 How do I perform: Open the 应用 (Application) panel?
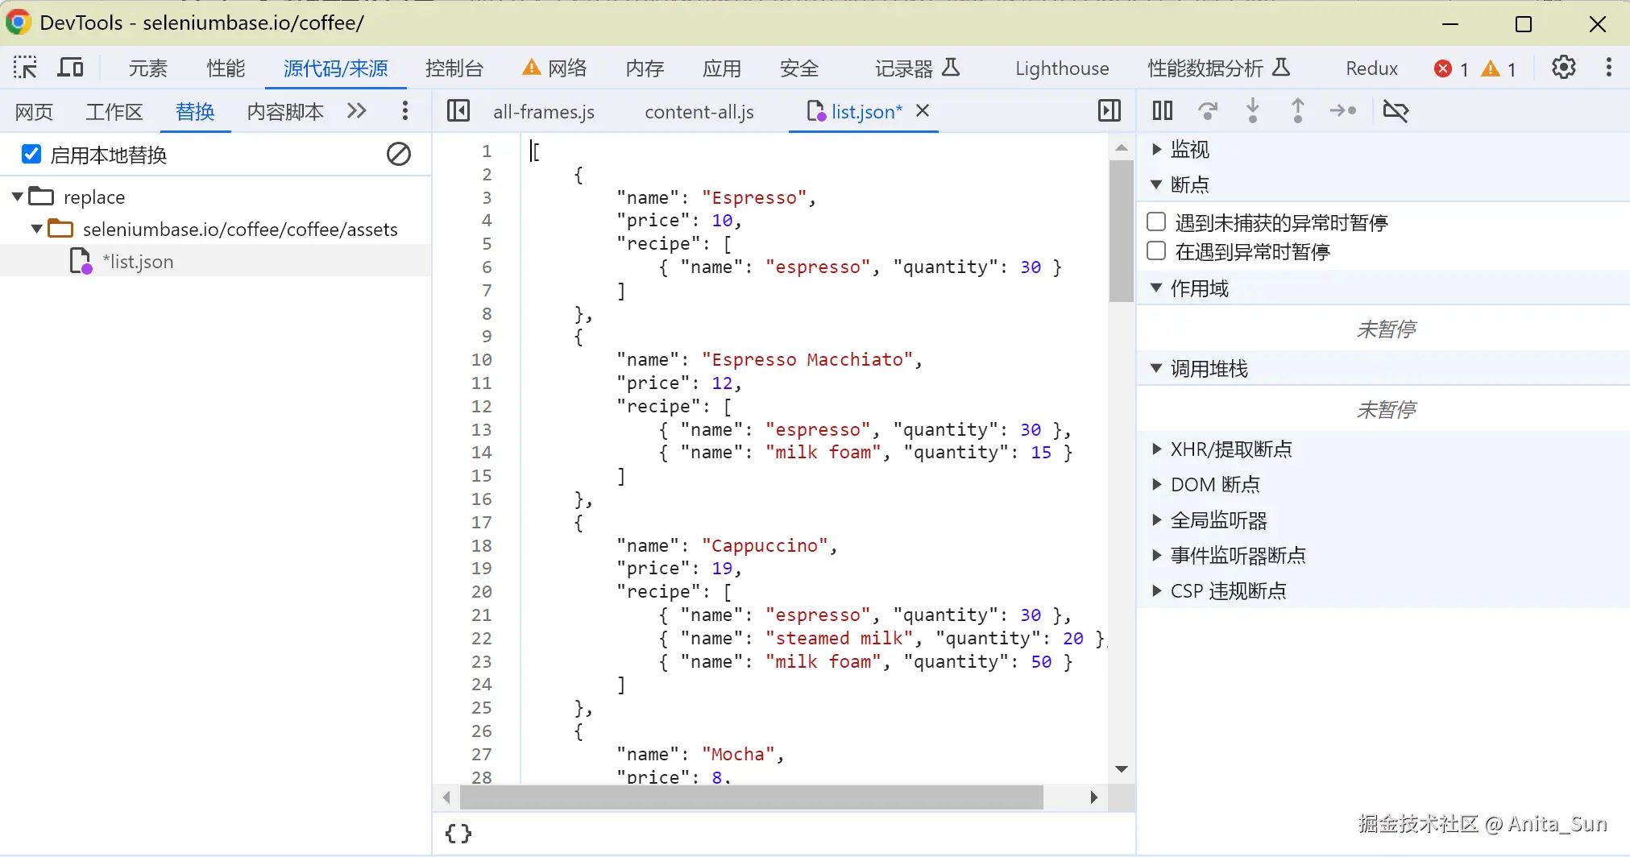point(722,68)
